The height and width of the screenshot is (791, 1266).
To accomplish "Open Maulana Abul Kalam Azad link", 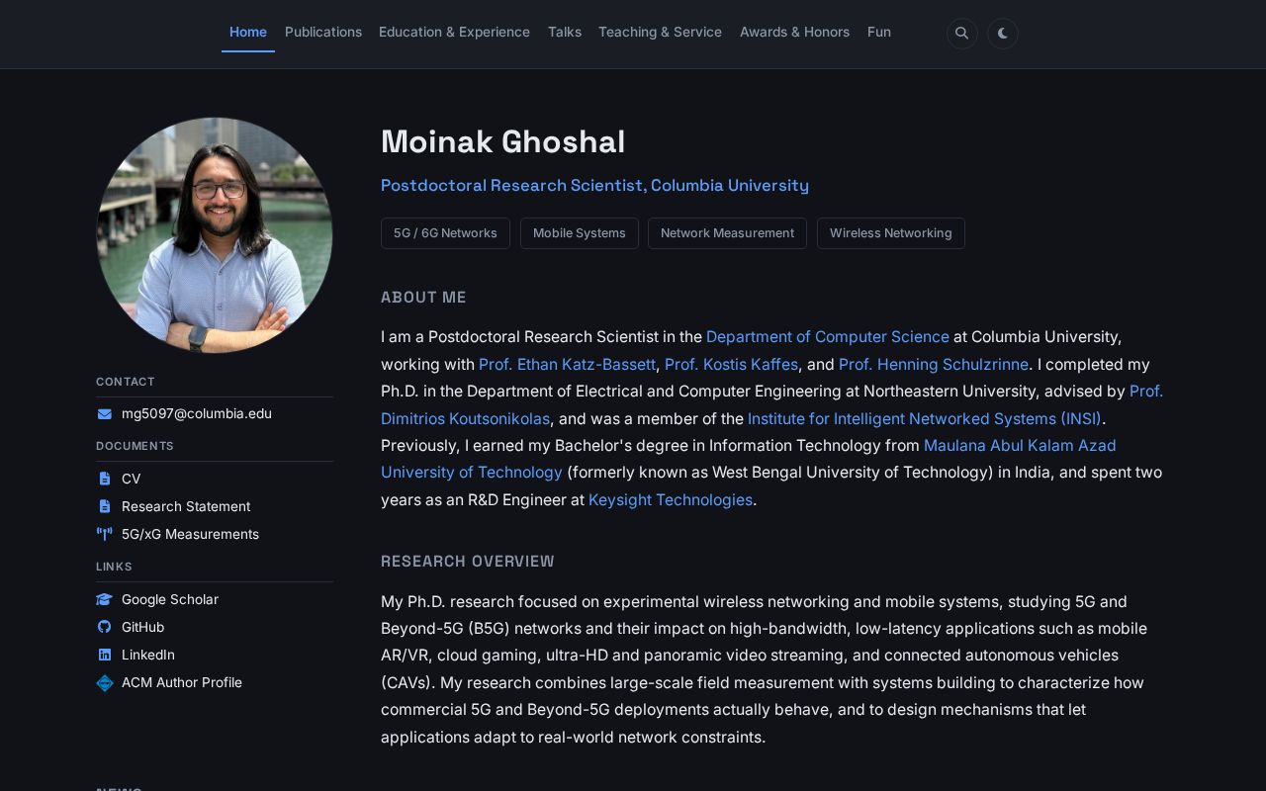I will coord(1020,445).
